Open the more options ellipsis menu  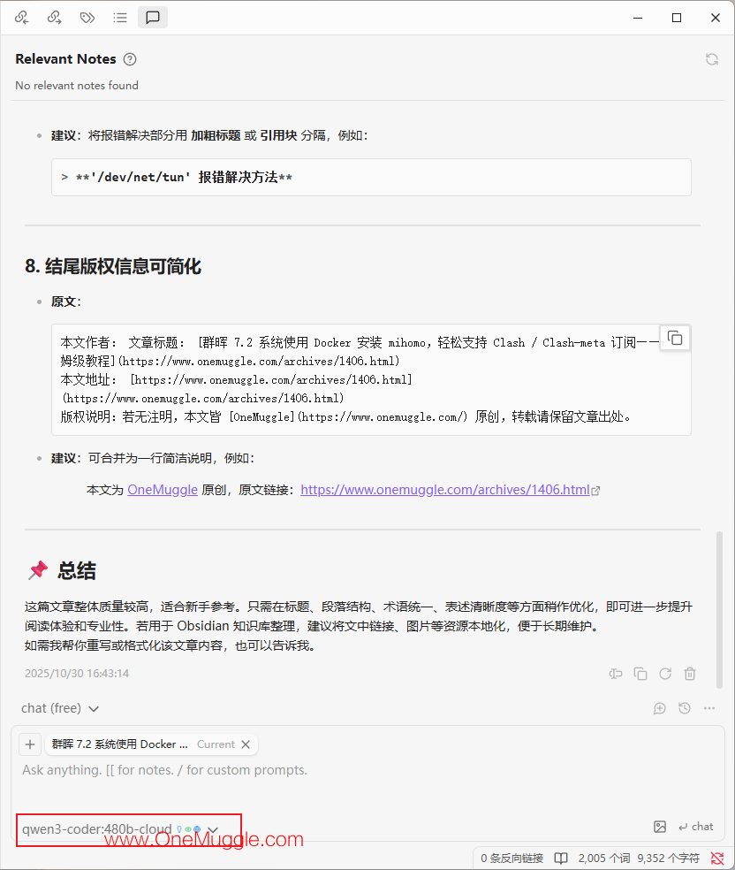[x=709, y=708]
